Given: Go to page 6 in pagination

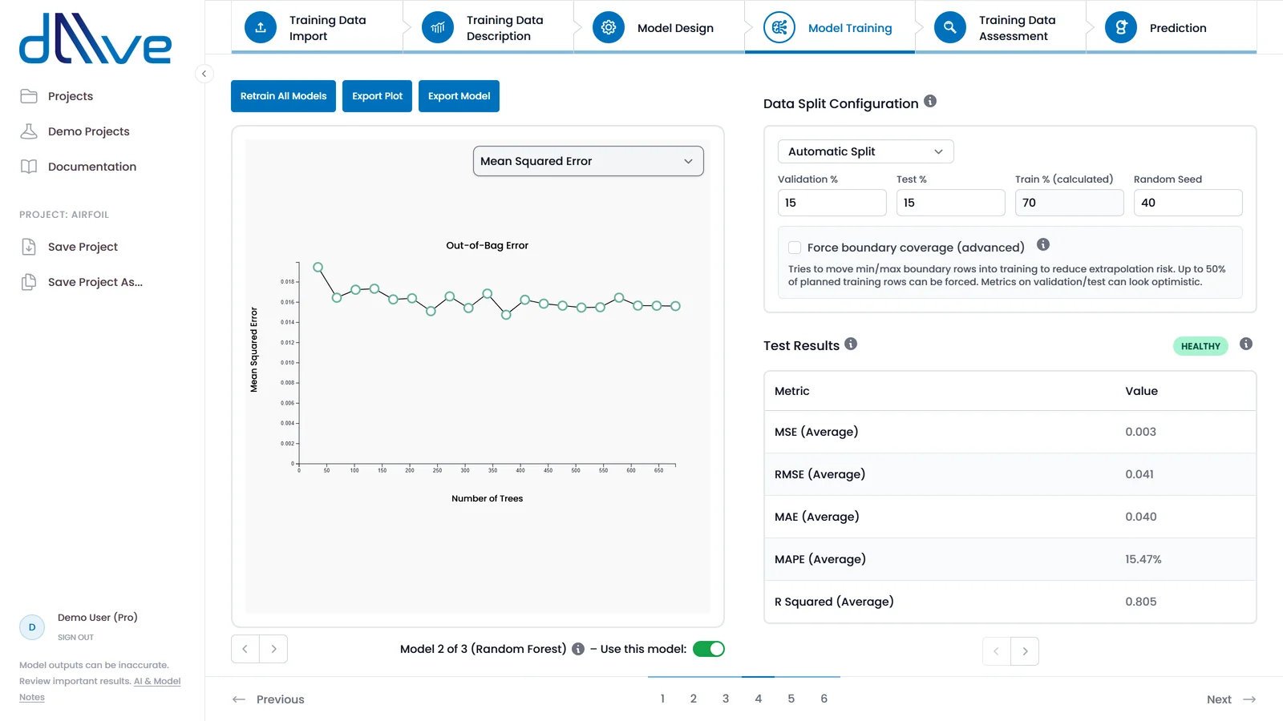Looking at the screenshot, I should pos(824,699).
